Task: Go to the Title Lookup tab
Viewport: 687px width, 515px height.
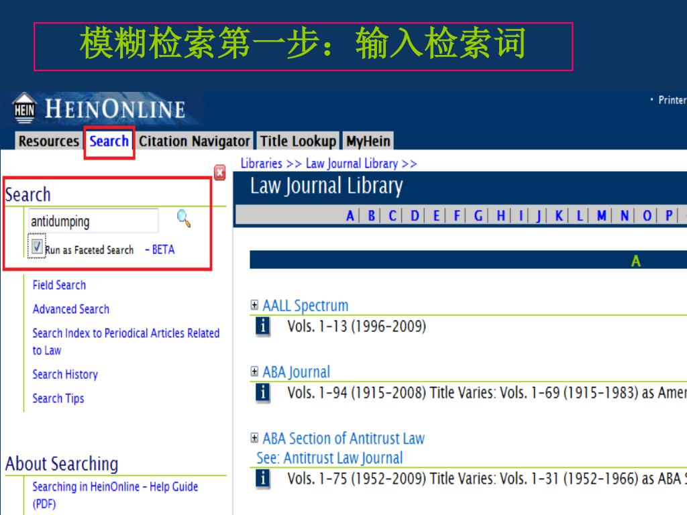Action: coord(298,141)
